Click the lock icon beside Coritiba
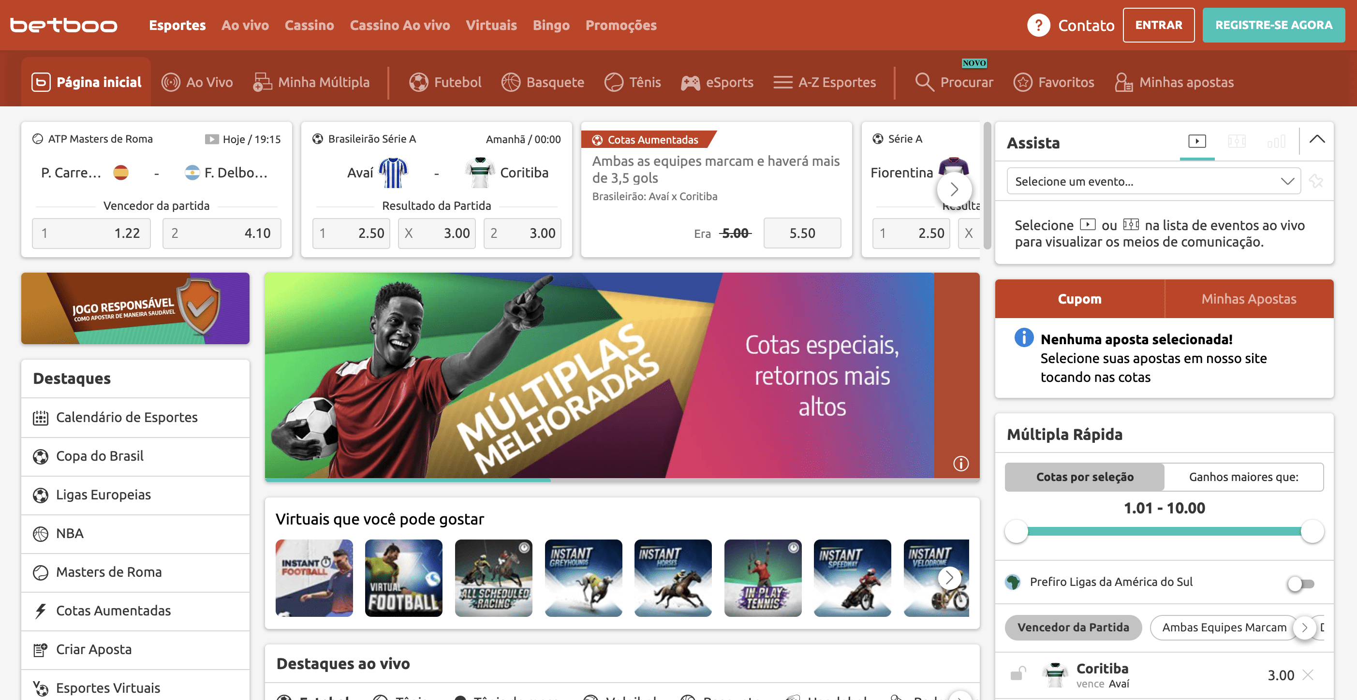The image size is (1357, 700). 1018,674
